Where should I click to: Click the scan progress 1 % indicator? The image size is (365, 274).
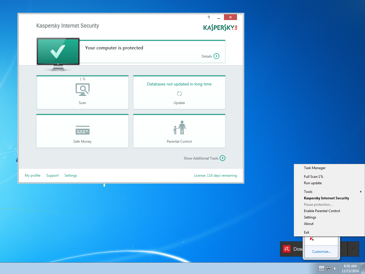[x=82, y=79]
